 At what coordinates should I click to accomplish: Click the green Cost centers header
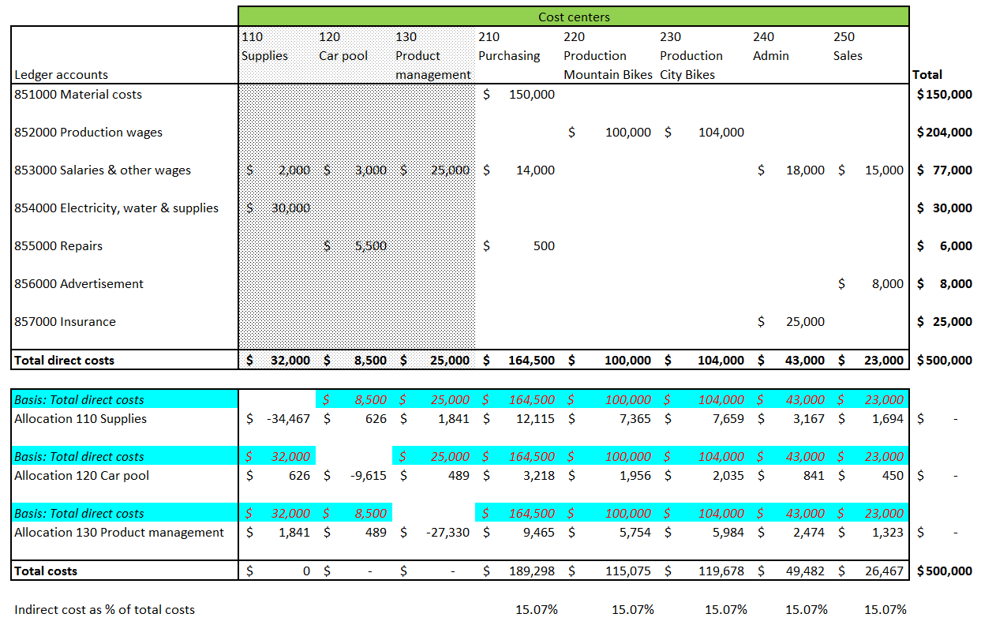(574, 17)
